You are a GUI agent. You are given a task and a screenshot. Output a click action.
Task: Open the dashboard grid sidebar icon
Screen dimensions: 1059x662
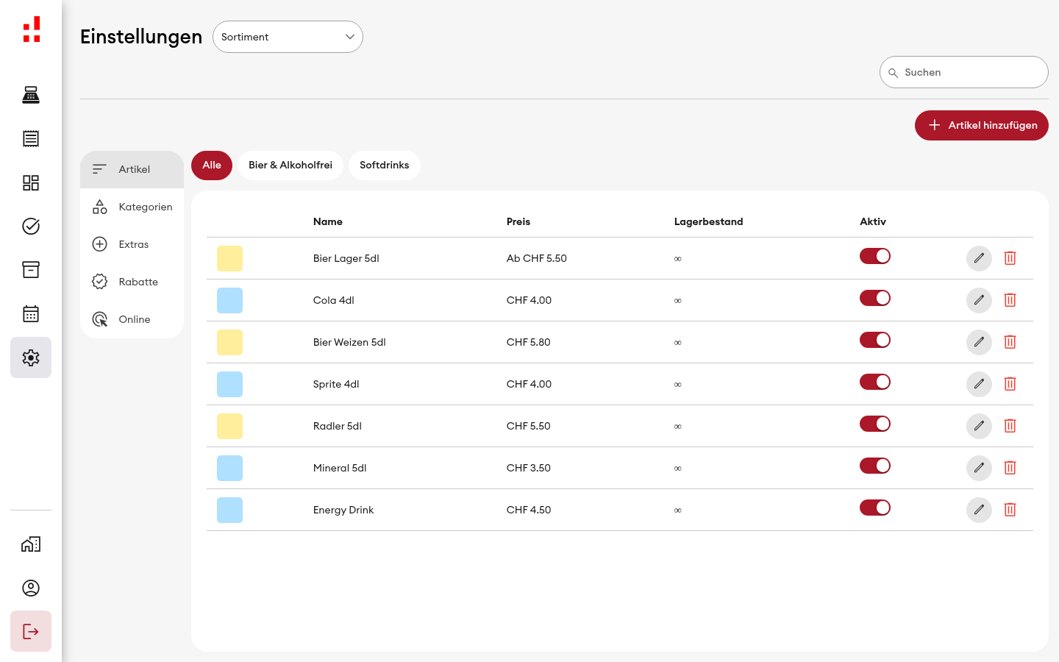[31, 182]
